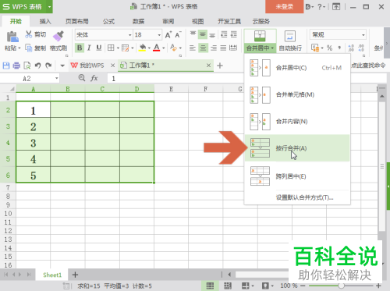Click the 未登录 login button

coord(285,6)
